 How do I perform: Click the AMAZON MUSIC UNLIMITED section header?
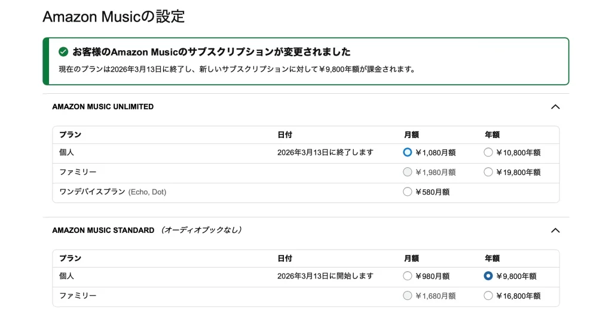[103, 107]
